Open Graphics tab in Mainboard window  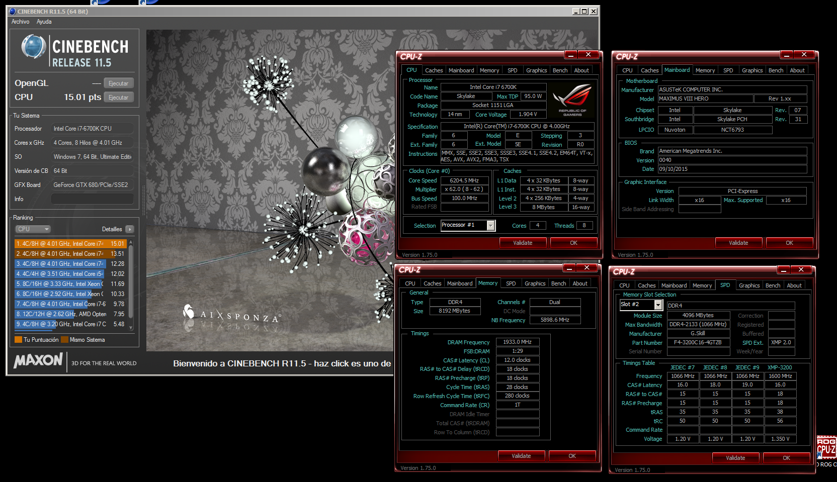[x=752, y=70]
